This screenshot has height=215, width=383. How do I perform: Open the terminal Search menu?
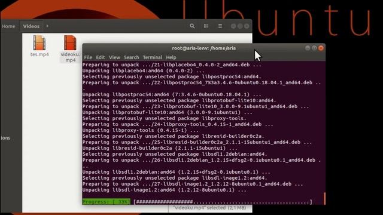(x=131, y=57)
